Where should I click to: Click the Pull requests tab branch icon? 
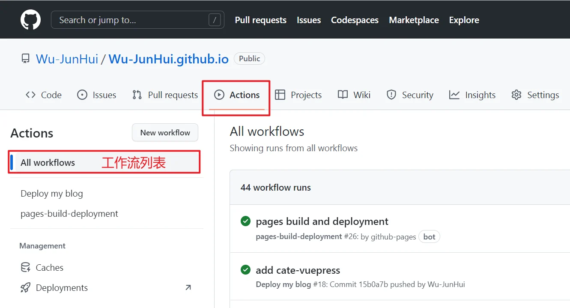[x=137, y=95]
